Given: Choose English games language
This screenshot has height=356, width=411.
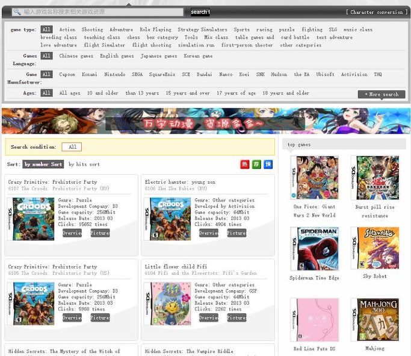Looking at the screenshot, I should pos(117,56).
